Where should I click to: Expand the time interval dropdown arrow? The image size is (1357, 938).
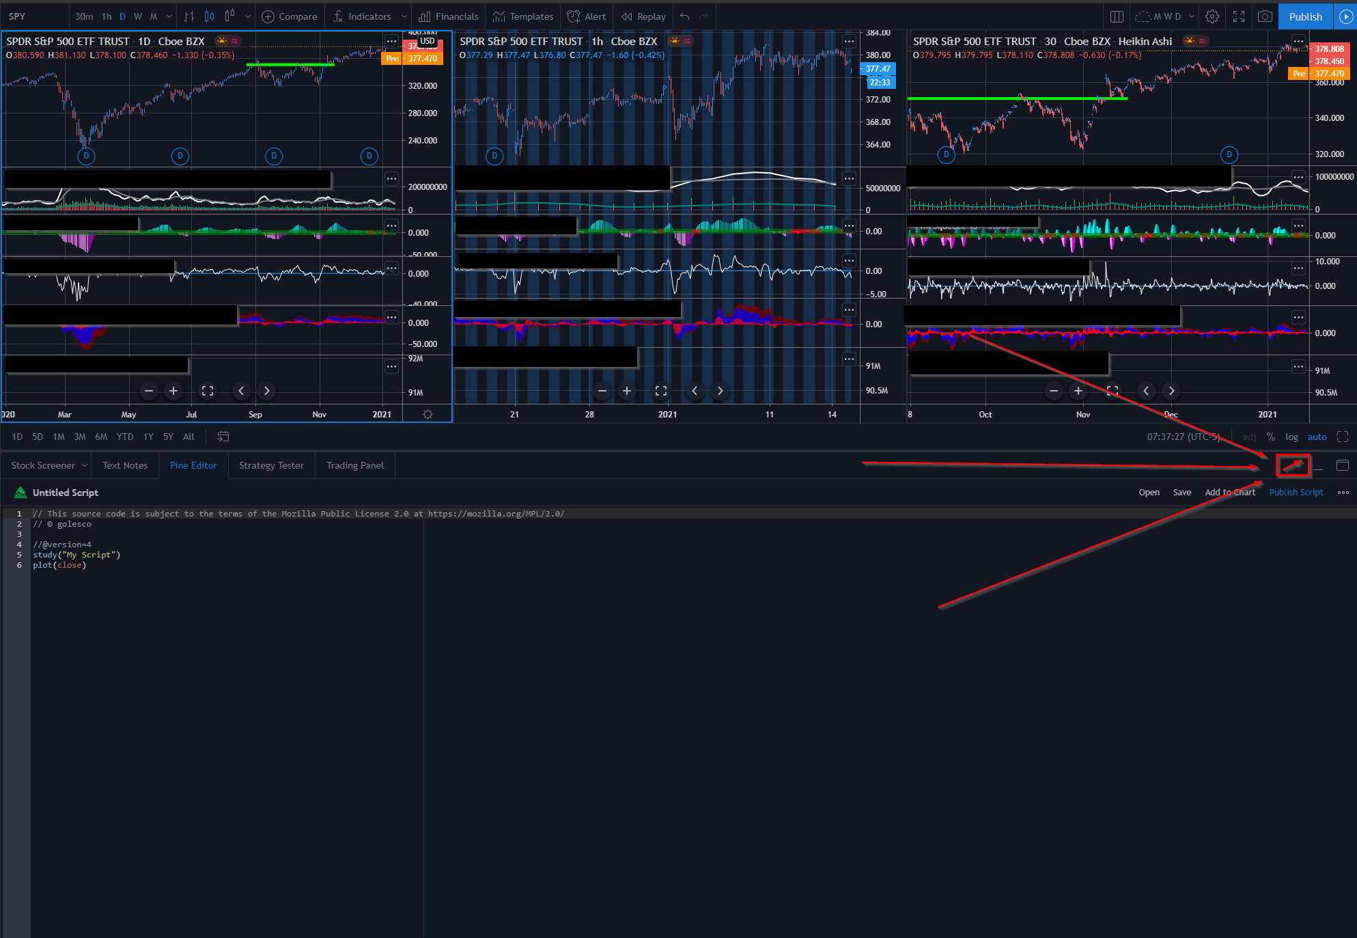pyautogui.click(x=169, y=16)
